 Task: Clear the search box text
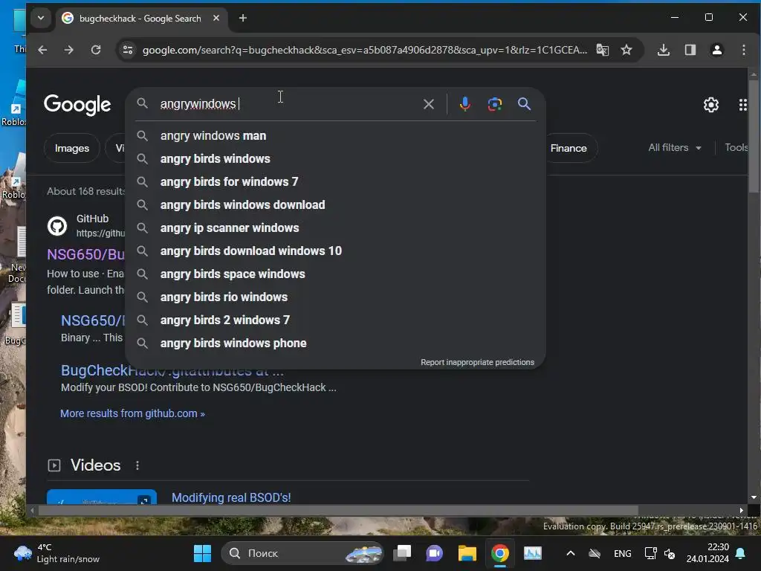click(x=429, y=104)
